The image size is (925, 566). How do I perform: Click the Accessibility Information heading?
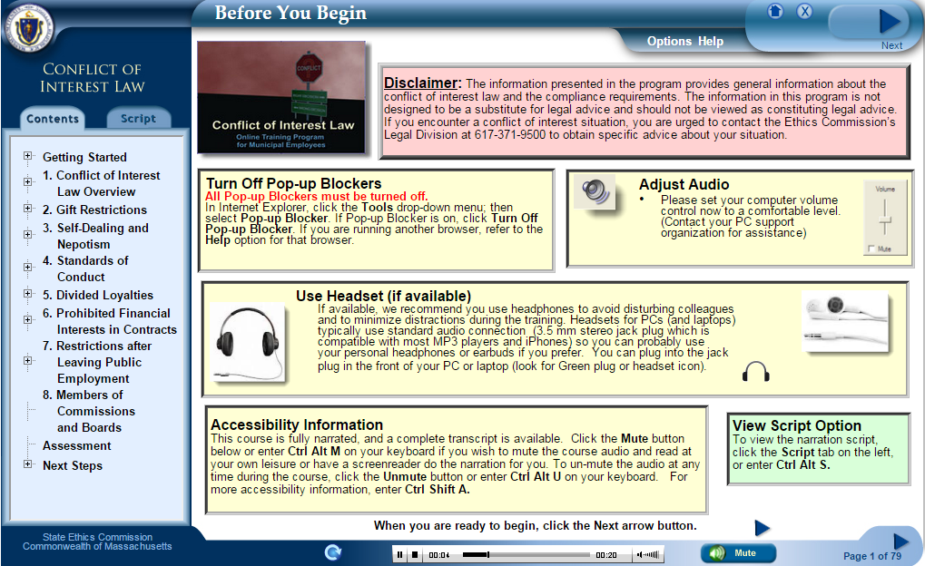(297, 424)
